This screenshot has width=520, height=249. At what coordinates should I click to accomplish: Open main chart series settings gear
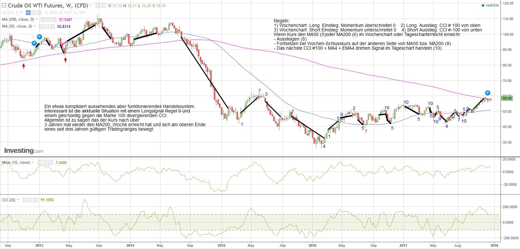coord(103,6)
